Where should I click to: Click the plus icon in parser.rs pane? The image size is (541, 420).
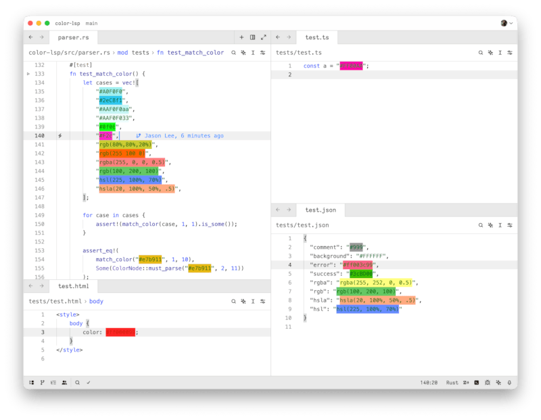click(241, 37)
